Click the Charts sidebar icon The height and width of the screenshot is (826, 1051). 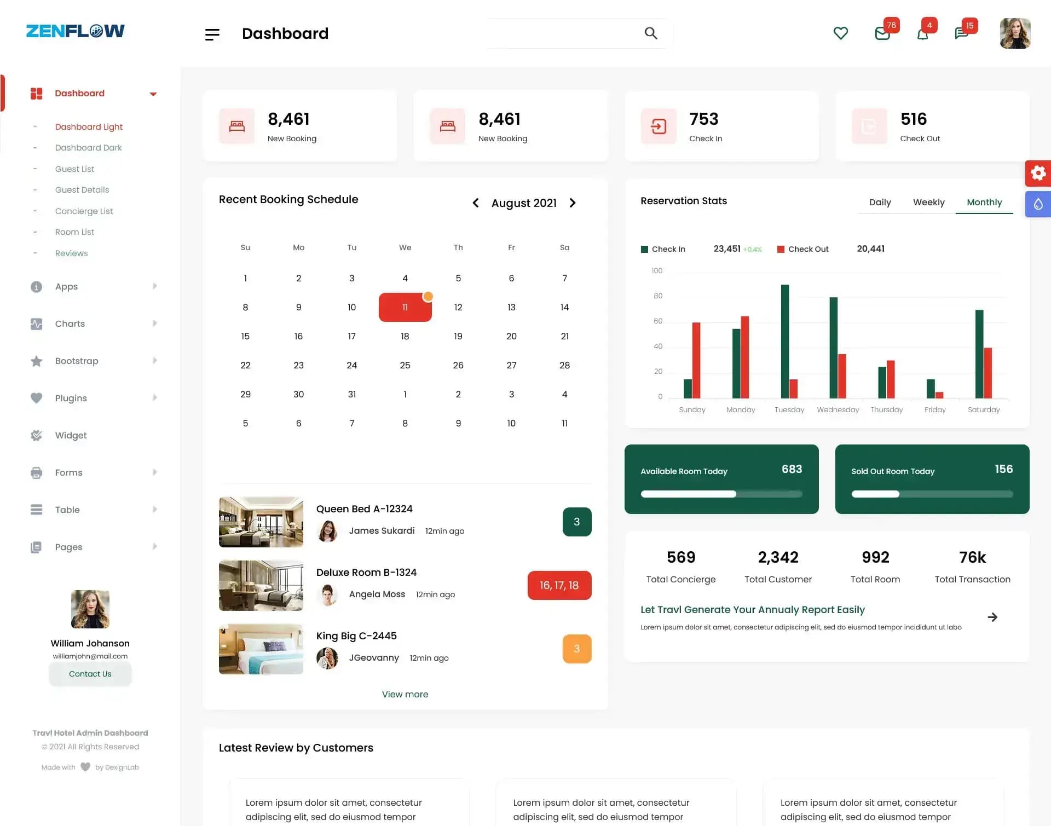click(36, 324)
